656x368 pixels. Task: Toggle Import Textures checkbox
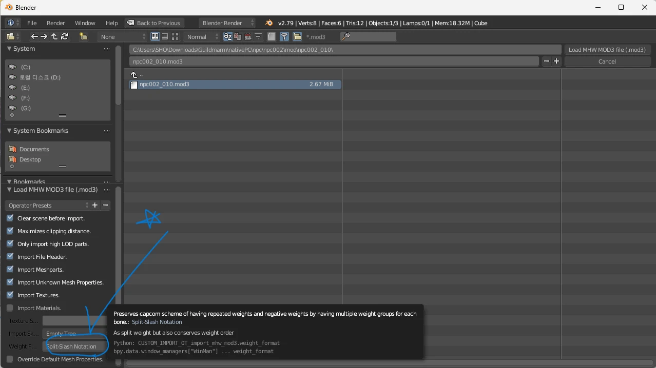[10, 295]
